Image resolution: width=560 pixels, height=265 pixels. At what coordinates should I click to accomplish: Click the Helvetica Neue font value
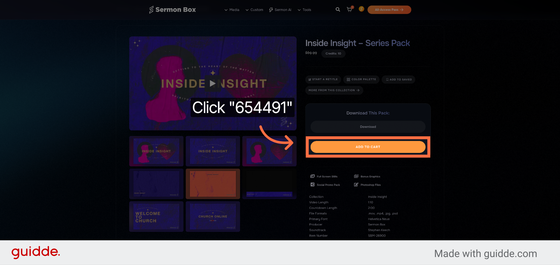pos(379,219)
